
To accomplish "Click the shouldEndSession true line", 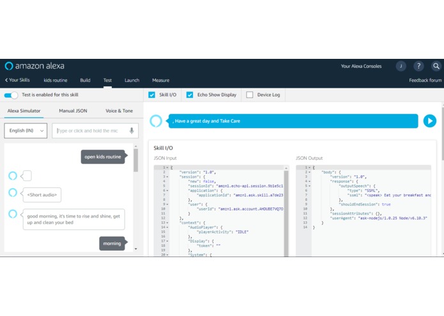I will [x=365, y=204].
